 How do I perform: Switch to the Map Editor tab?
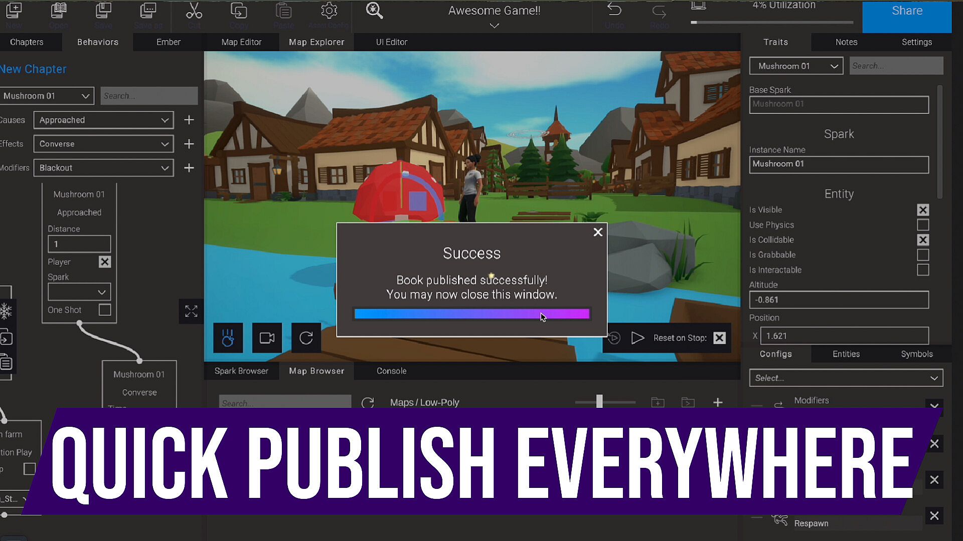click(241, 42)
